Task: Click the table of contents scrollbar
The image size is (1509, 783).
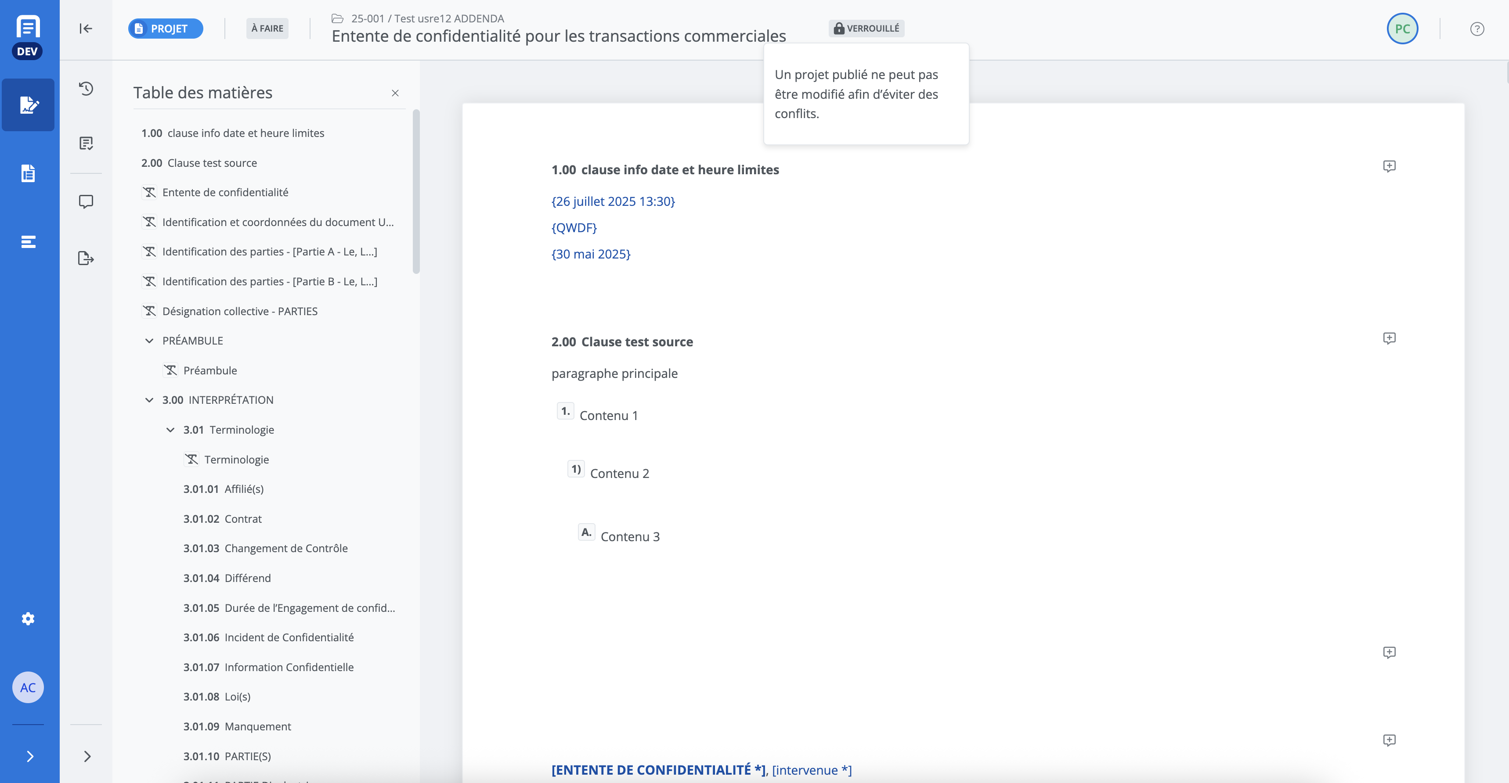Action: [x=416, y=191]
